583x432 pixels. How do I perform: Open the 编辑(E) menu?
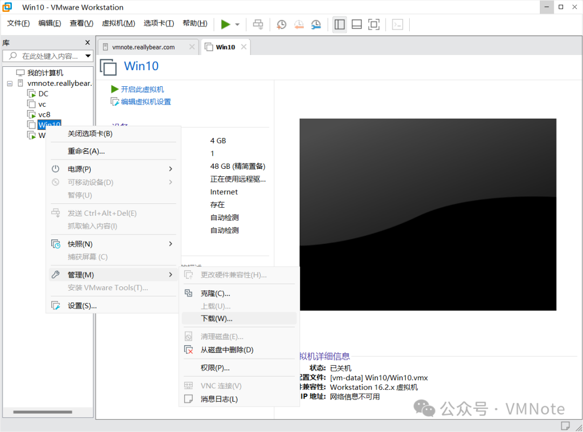50,23
